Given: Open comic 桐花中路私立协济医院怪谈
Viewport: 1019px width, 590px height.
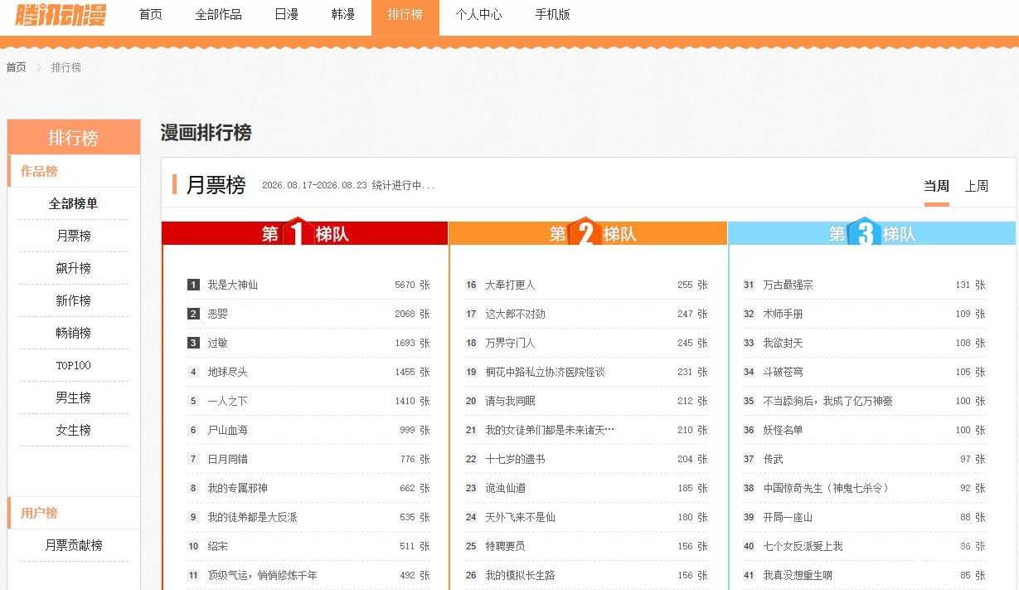Looking at the screenshot, I should (x=546, y=372).
